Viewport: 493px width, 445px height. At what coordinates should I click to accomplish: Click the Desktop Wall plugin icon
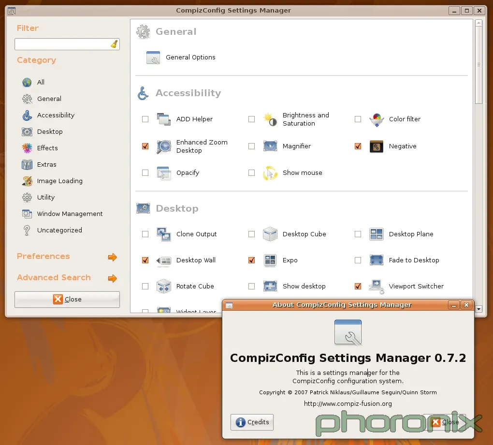pyautogui.click(x=163, y=260)
